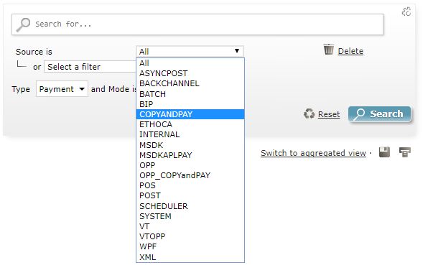
Task: Select COPYANDPAY from the source list
Action: [x=190, y=114]
